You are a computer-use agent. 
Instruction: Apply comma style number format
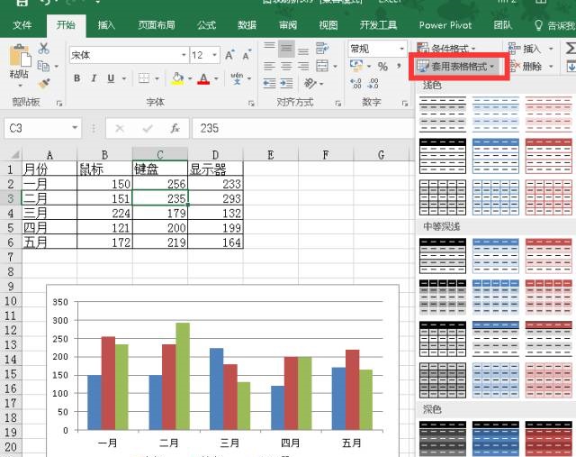coord(399,67)
